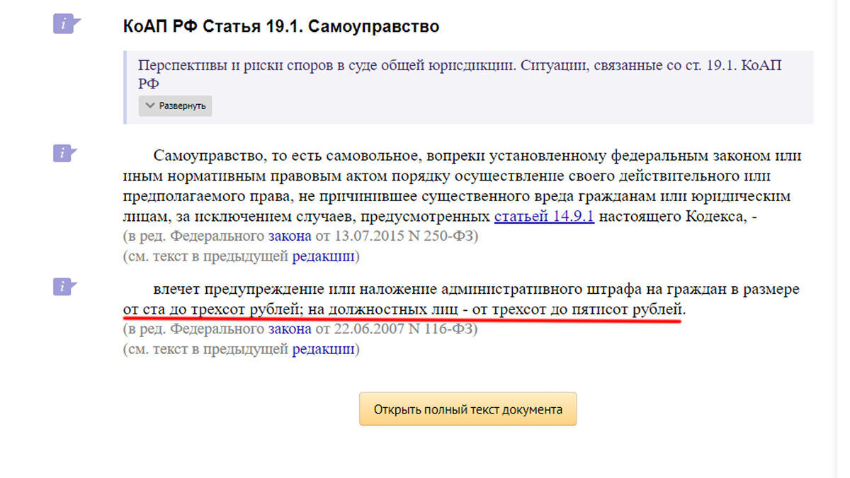The height and width of the screenshot is (478, 850).
Task: Click the heading КоАП РФ Статья 19.1. Самоуправство
Action: click(x=280, y=27)
